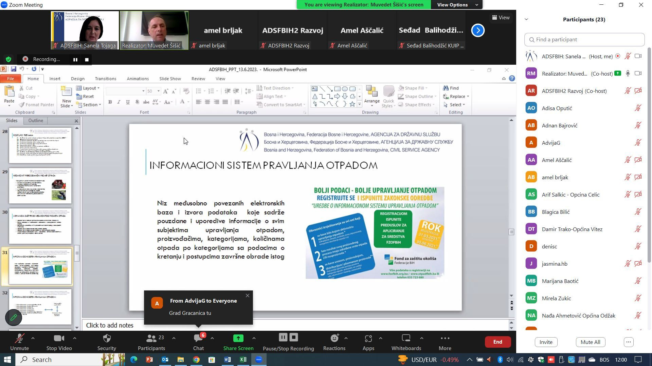Click the green Share Screen icon
Viewport: 652px width, 366px height.
point(238,338)
